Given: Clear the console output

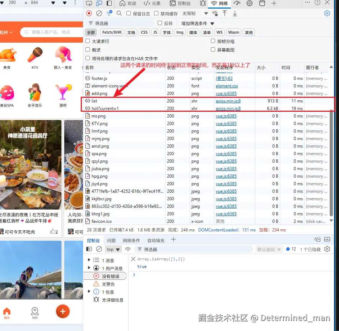Looking at the screenshot, I should tap(99, 249).
